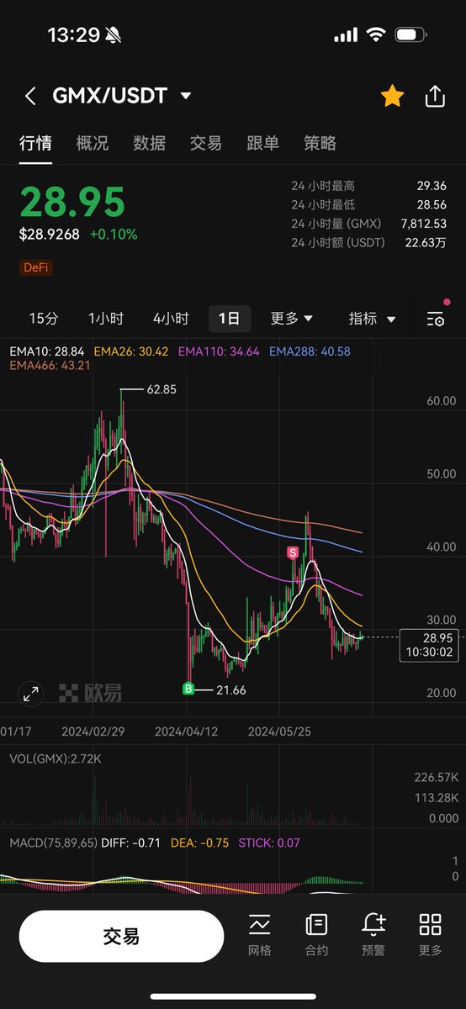The width and height of the screenshot is (466, 1009).
Task: Tap the Wi-Fi status bar icon
Action: point(376,35)
